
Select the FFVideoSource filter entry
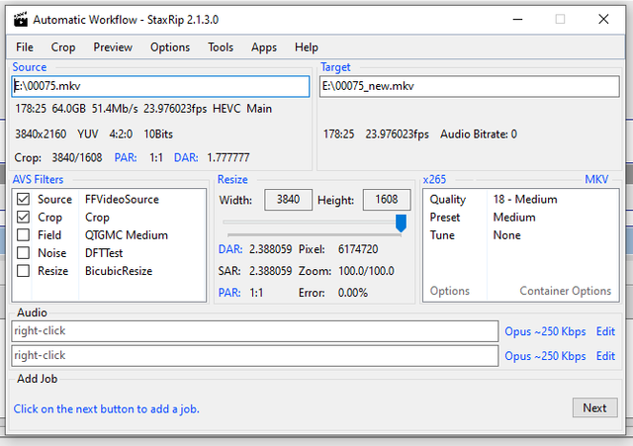pos(122,200)
